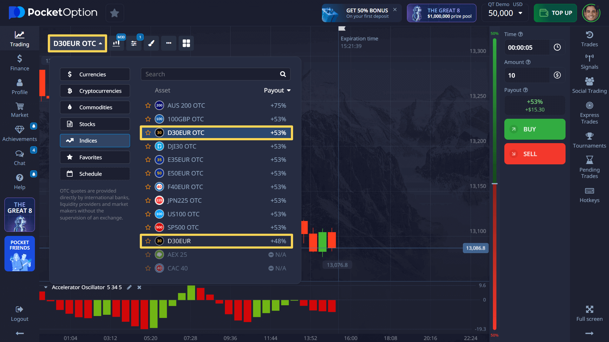Image resolution: width=609 pixels, height=342 pixels.
Task: Remove Accelerator Oscillator indicator with X
Action: [139, 287]
